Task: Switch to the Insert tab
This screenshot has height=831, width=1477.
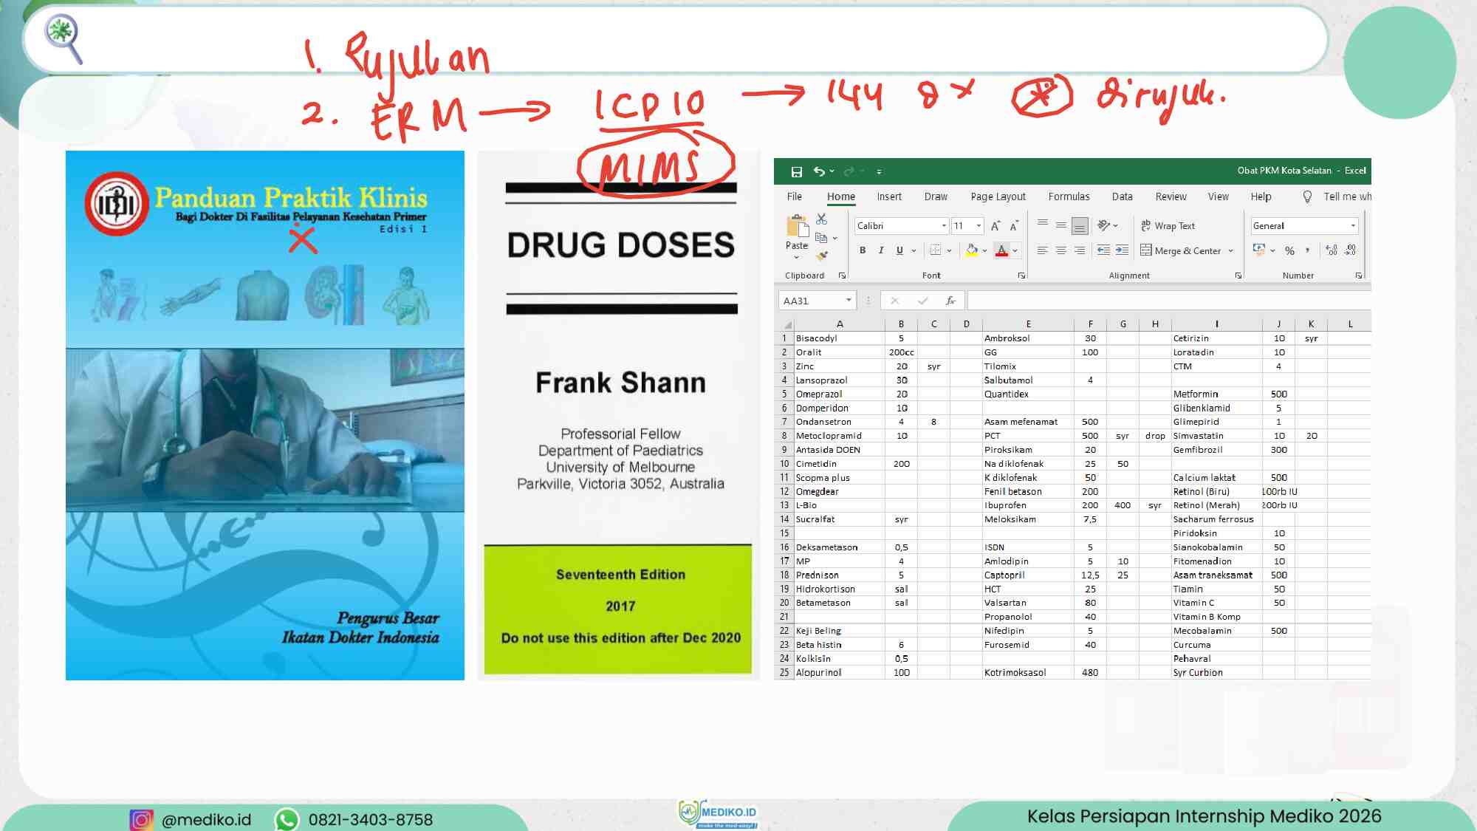Action: coord(889,196)
